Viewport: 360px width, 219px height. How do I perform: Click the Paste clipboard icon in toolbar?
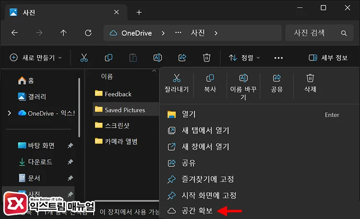point(133,57)
